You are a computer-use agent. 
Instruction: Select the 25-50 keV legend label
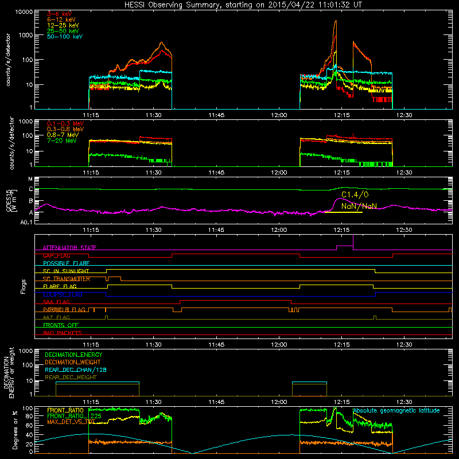(63, 31)
